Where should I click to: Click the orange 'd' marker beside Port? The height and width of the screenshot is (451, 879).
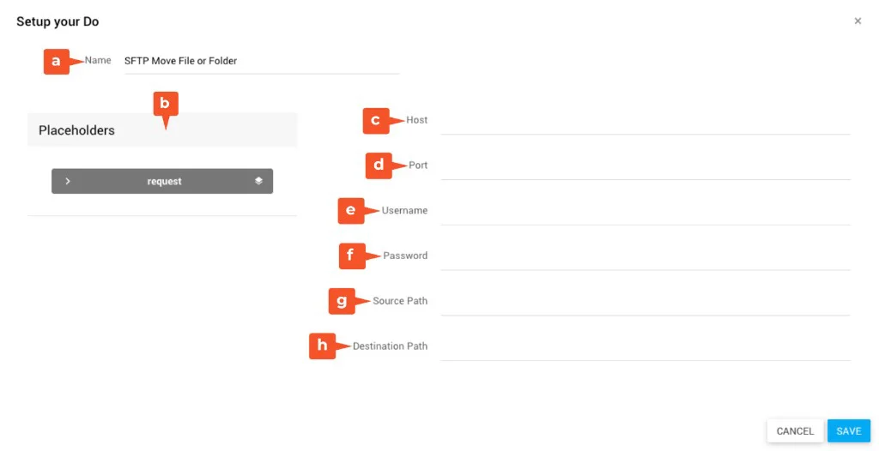[x=379, y=165]
